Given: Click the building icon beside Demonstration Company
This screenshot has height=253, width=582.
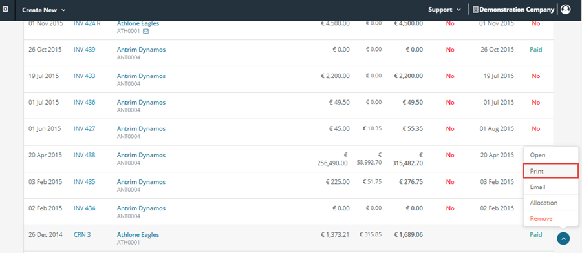Looking at the screenshot, I should pos(475,10).
